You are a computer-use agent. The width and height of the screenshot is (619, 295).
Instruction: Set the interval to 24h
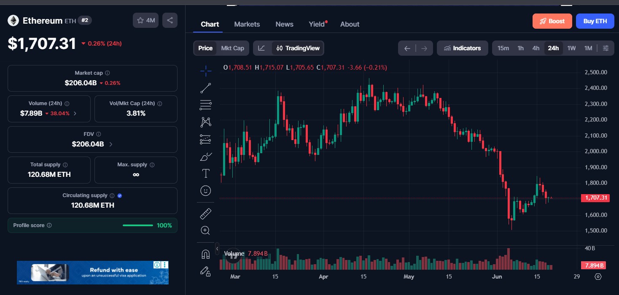(x=553, y=48)
